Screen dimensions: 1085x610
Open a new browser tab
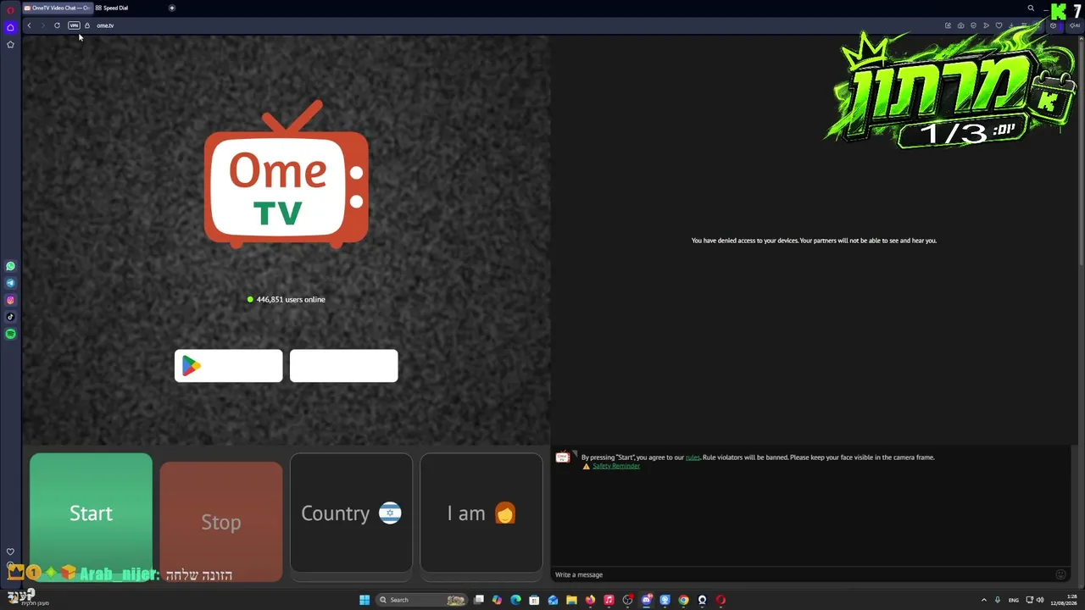(172, 8)
